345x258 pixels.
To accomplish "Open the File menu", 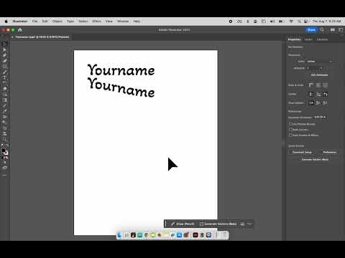I will [34, 21].
